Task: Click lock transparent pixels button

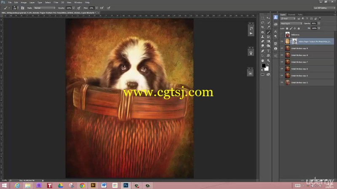Action: tap(287, 28)
